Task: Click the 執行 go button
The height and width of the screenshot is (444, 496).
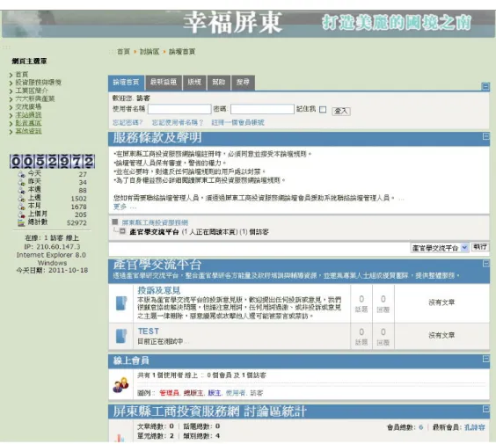Action: (480, 247)
